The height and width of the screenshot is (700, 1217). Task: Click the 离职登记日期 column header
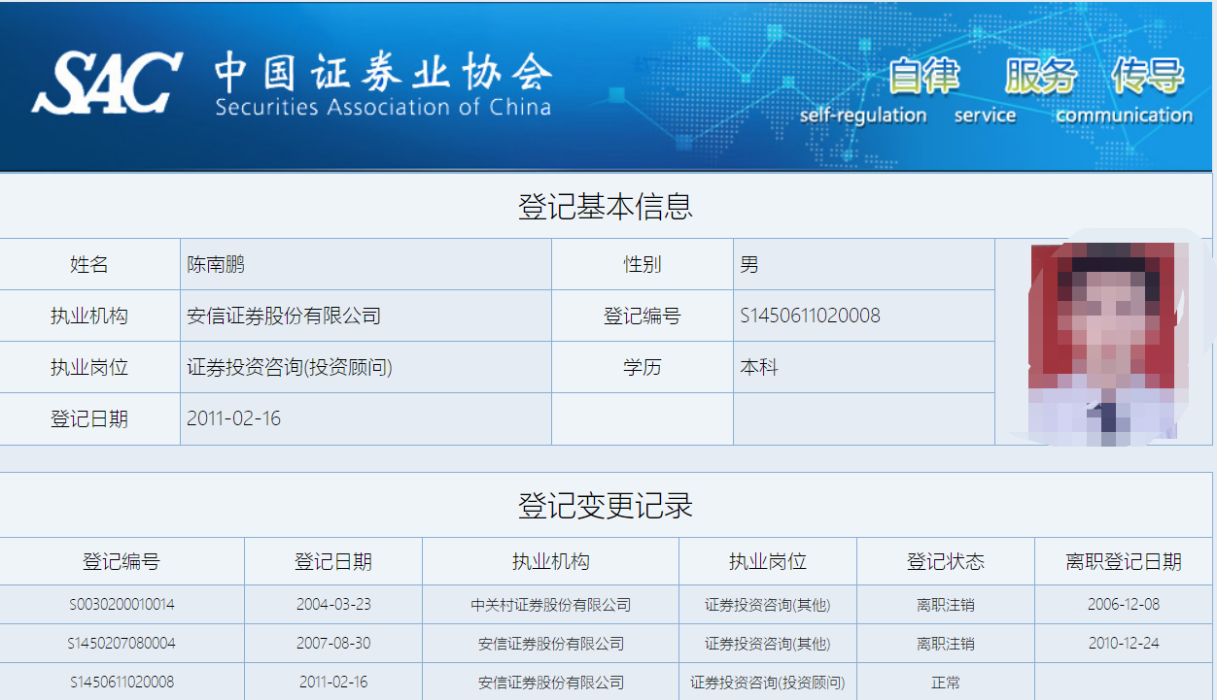[x=1124, y=561]
